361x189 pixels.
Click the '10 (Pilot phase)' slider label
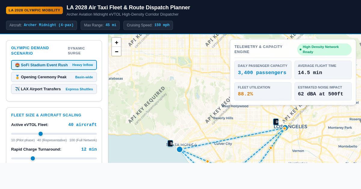[x=23, y=140]
